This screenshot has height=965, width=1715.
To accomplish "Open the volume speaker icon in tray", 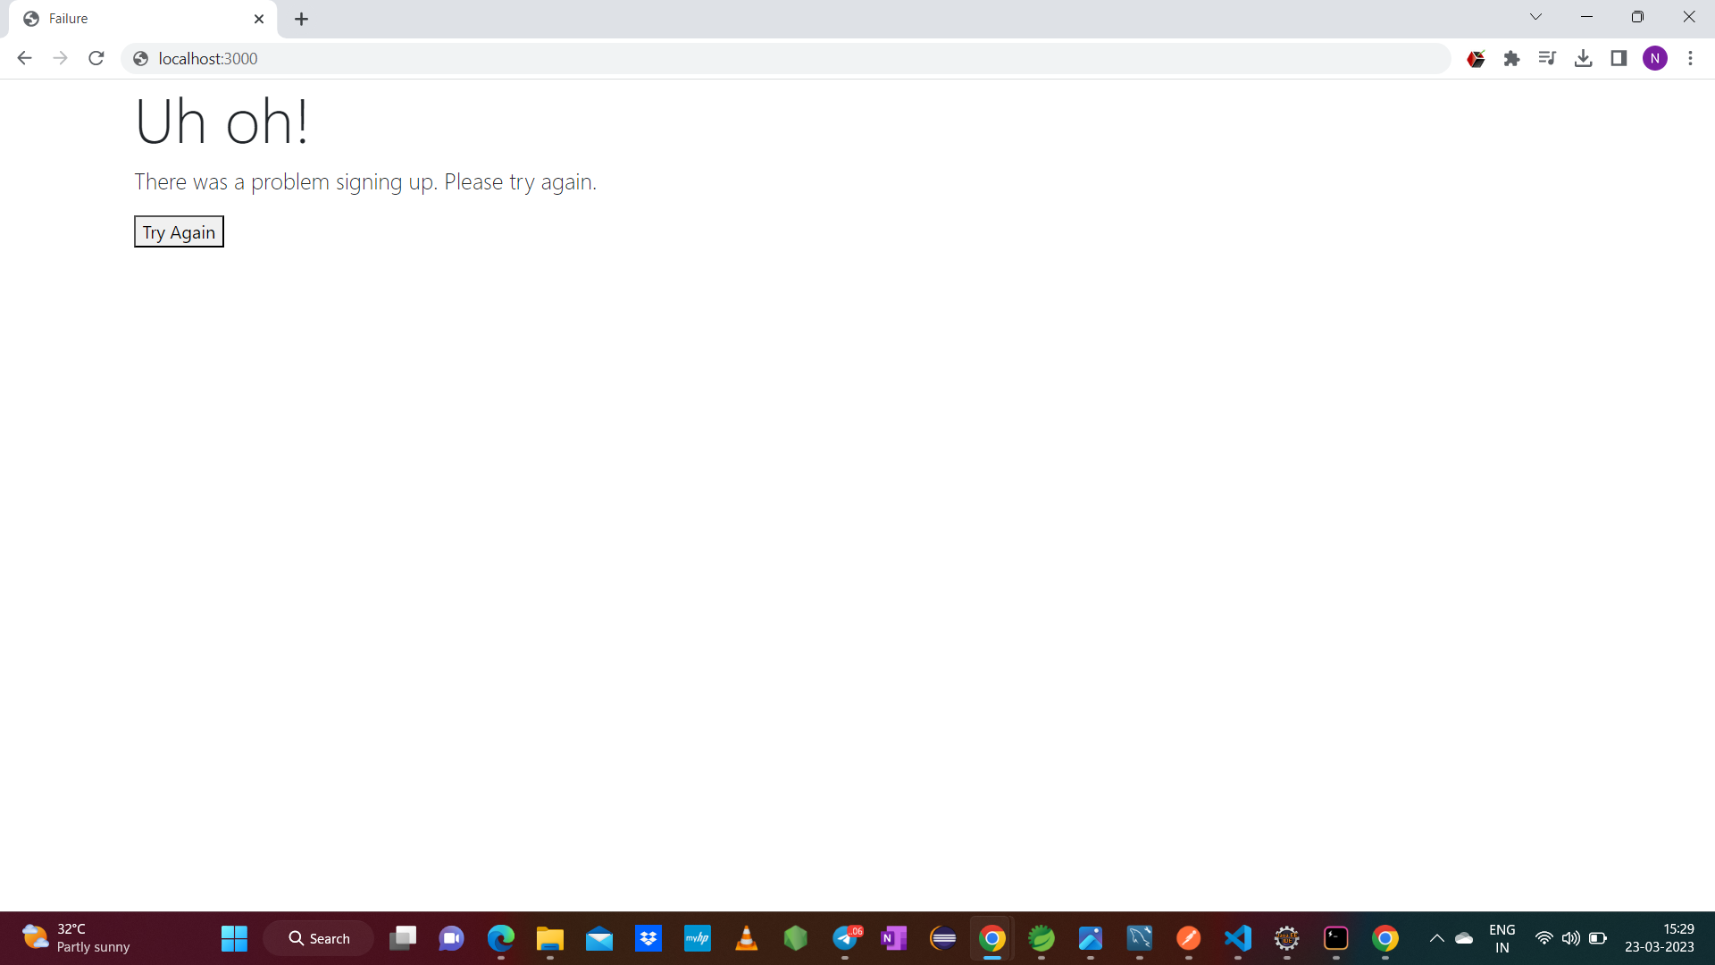I will 1571,938.
